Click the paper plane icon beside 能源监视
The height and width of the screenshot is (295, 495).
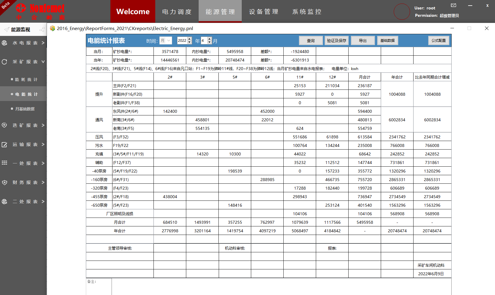pos(6,29)
